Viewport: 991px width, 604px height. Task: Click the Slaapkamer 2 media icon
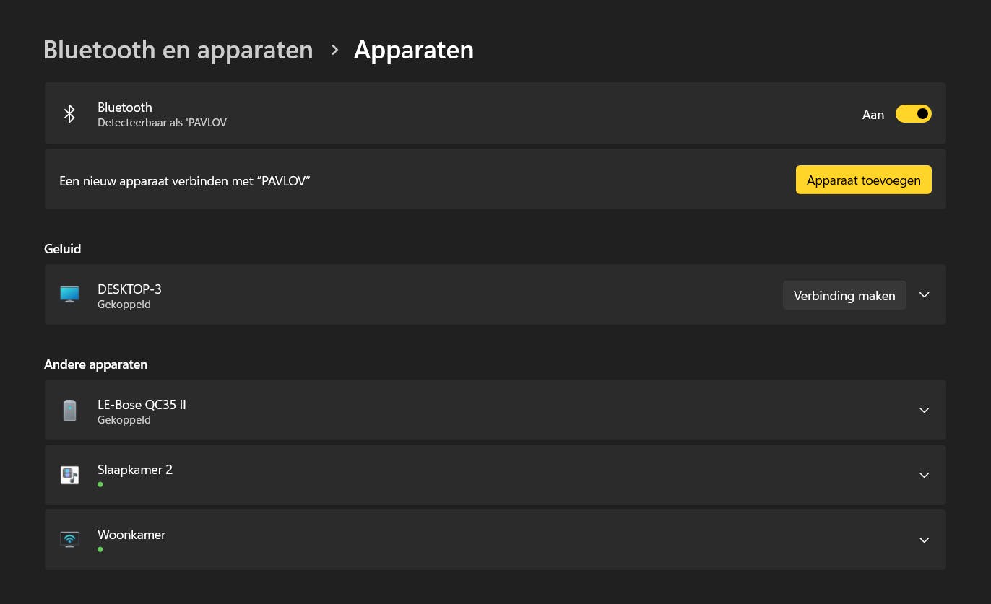point(69,475)
